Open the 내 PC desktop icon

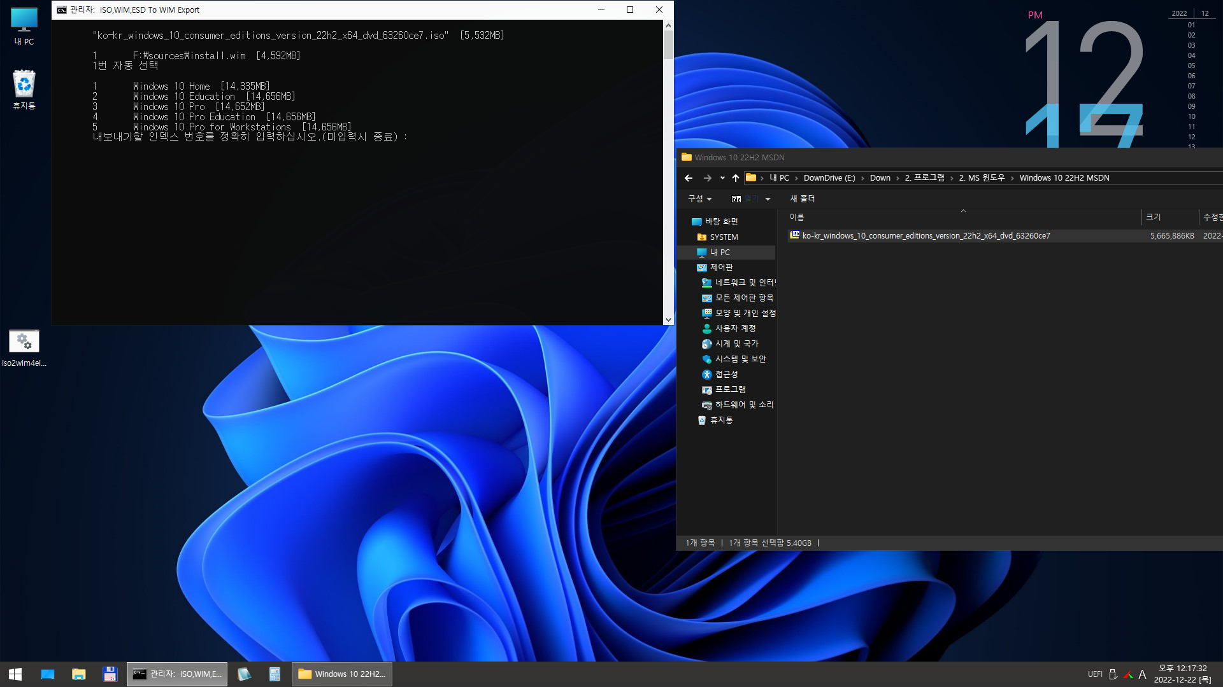[24, 25]
